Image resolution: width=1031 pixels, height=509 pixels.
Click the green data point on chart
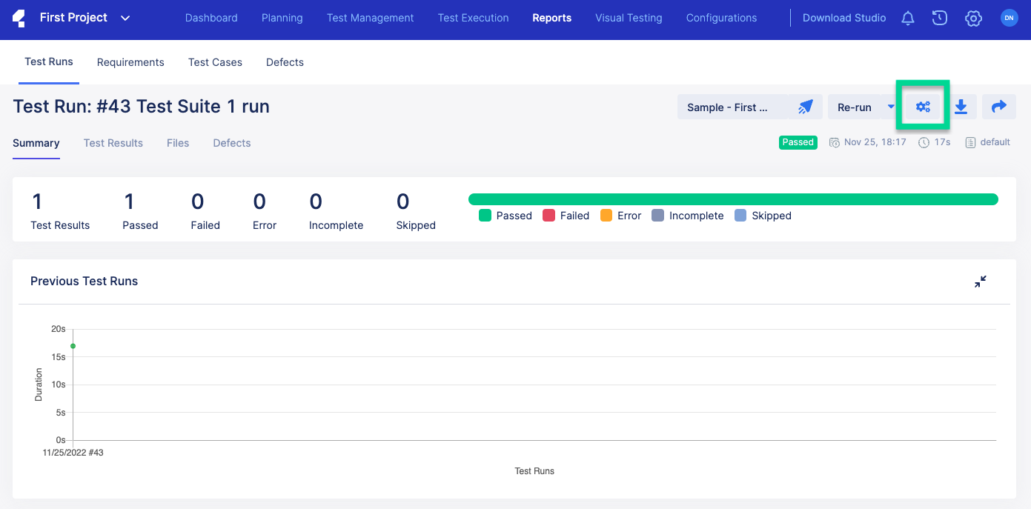pyautogui.click(x=73, y=346)
